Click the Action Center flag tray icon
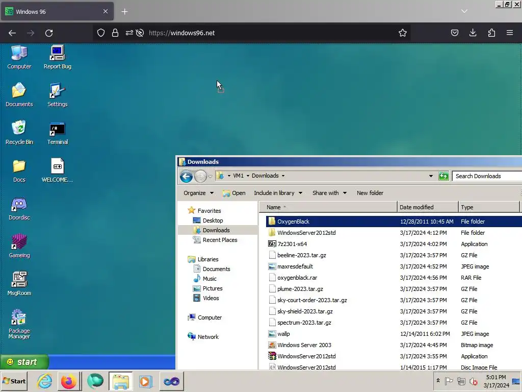This screenshot has height=392, width=522. coord(449,381)
